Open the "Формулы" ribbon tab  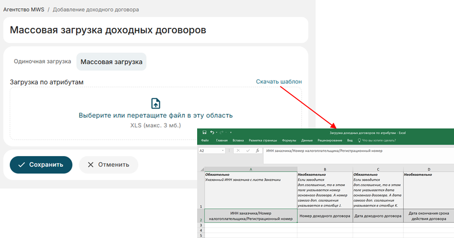pyautogui.click(x=289, y=141)
